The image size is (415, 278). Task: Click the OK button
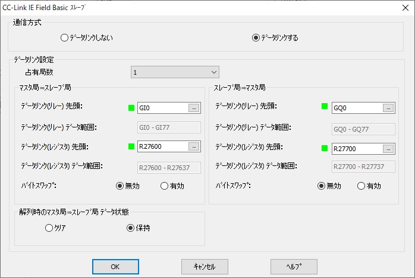click(115, 267)
